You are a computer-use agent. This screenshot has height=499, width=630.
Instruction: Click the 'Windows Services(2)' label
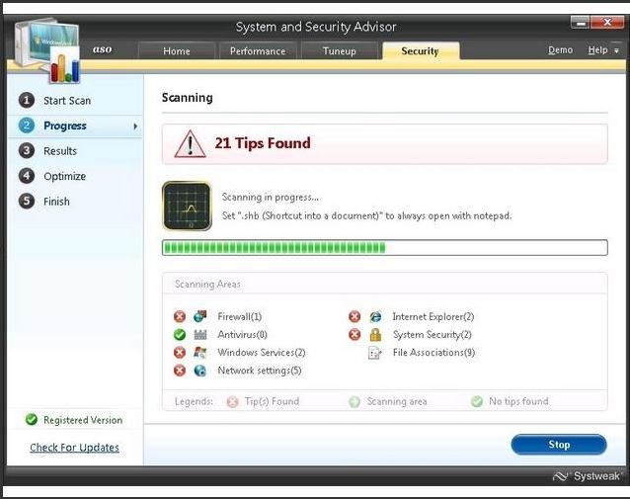click(262, 353)
